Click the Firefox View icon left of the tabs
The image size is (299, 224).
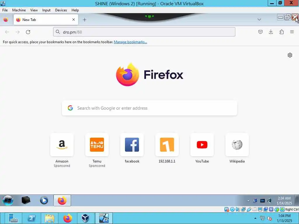point(6,20)
